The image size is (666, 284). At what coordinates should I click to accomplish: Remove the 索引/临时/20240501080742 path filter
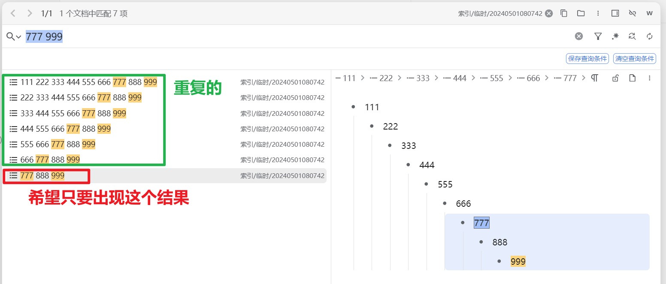(x=549, y=13)
